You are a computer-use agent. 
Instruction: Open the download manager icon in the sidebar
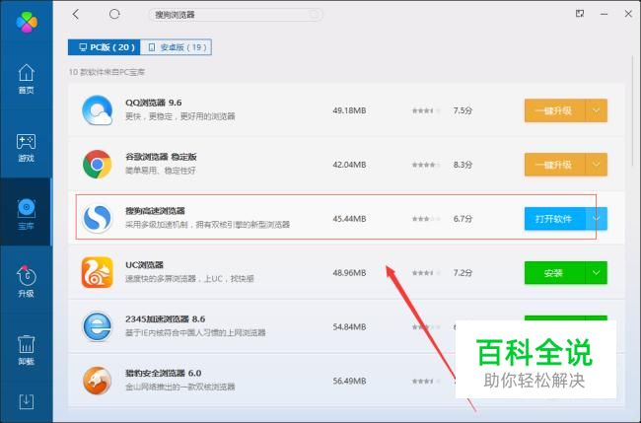click(27, 402)
